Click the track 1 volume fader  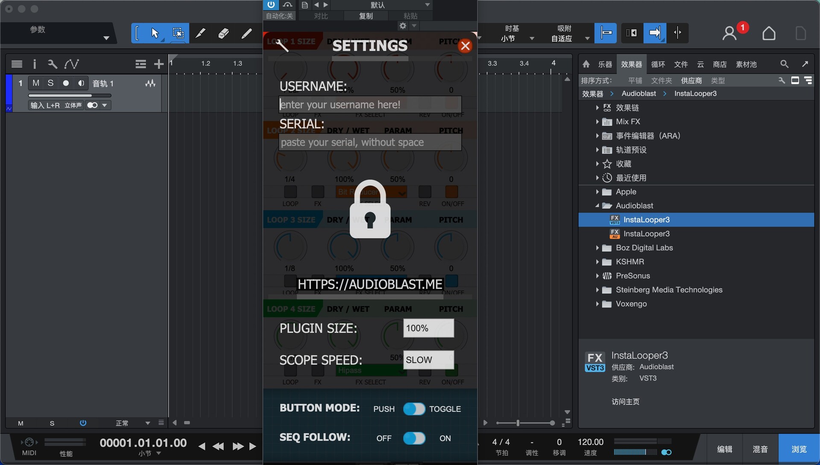pyautogui.click(x=70, y=96)
